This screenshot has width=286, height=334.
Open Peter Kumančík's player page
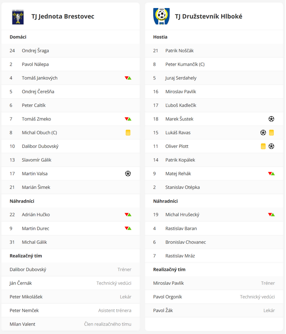185,64
